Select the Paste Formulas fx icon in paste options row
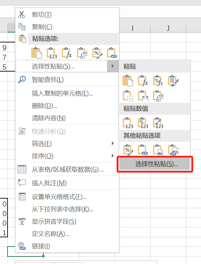 [x=67, y=53]
